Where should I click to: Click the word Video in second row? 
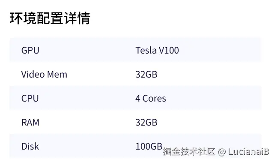[33, 74]
